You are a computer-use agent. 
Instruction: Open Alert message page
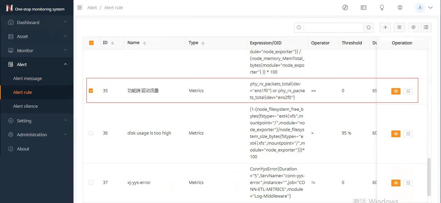pyautogui.click(x=28, y=78)
